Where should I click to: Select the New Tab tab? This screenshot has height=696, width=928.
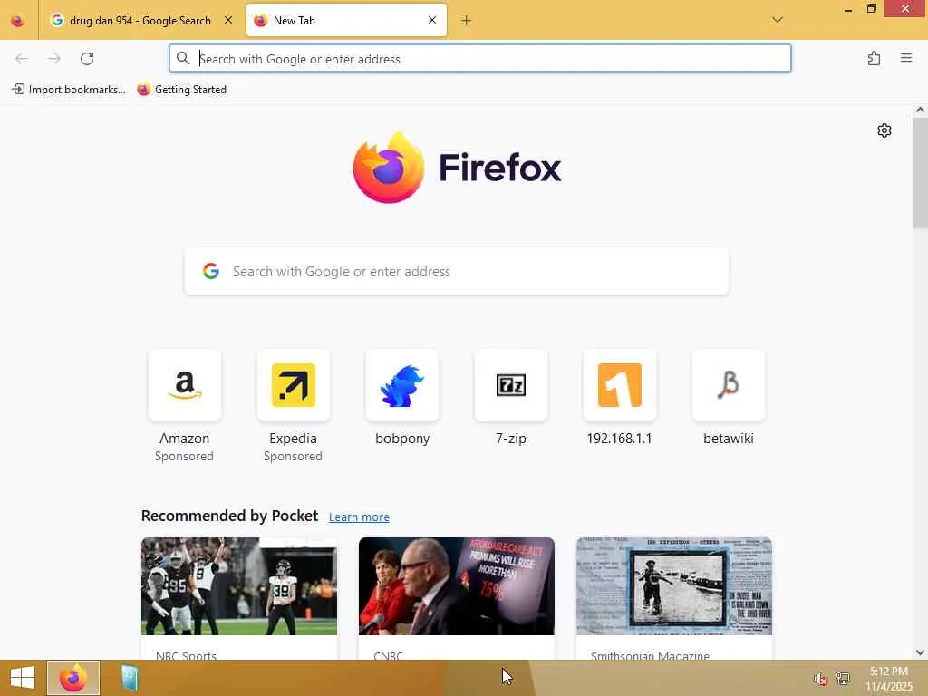point(346,20)
